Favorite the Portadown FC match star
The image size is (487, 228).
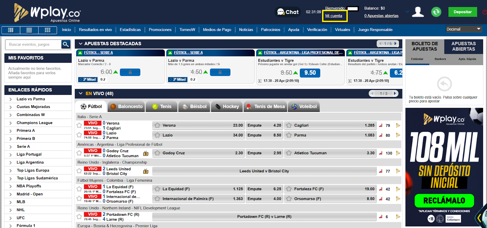[x=79, y=216]
